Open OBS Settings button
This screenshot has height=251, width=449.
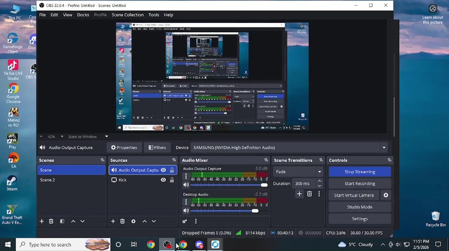point(360,219)
